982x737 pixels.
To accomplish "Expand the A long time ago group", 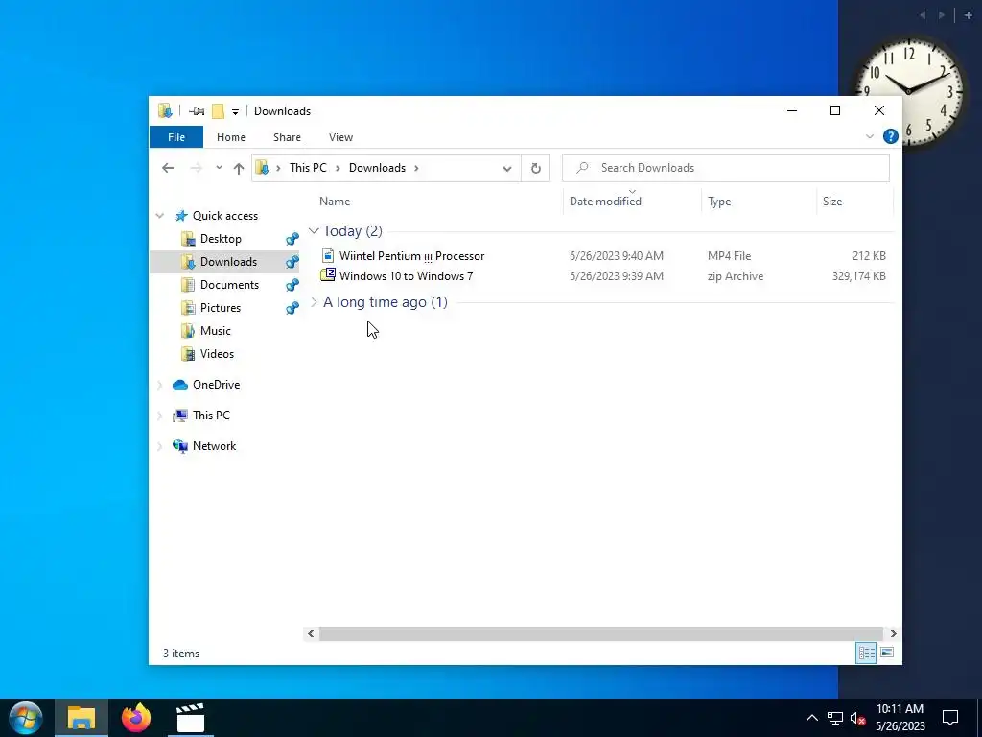I will tap(314, 302).
